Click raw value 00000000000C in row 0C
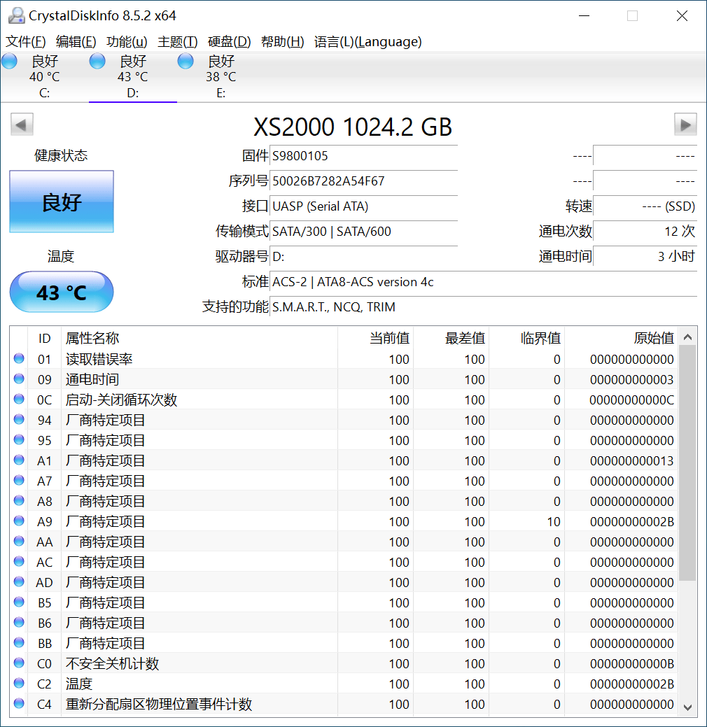707x727 pixels. 631,400
